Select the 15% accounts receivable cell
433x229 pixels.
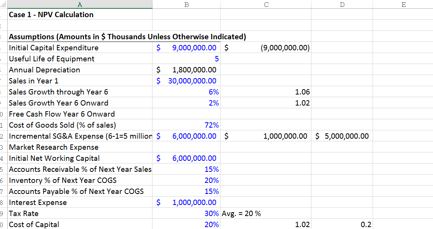pyautogui.click(x=186, y=169)
